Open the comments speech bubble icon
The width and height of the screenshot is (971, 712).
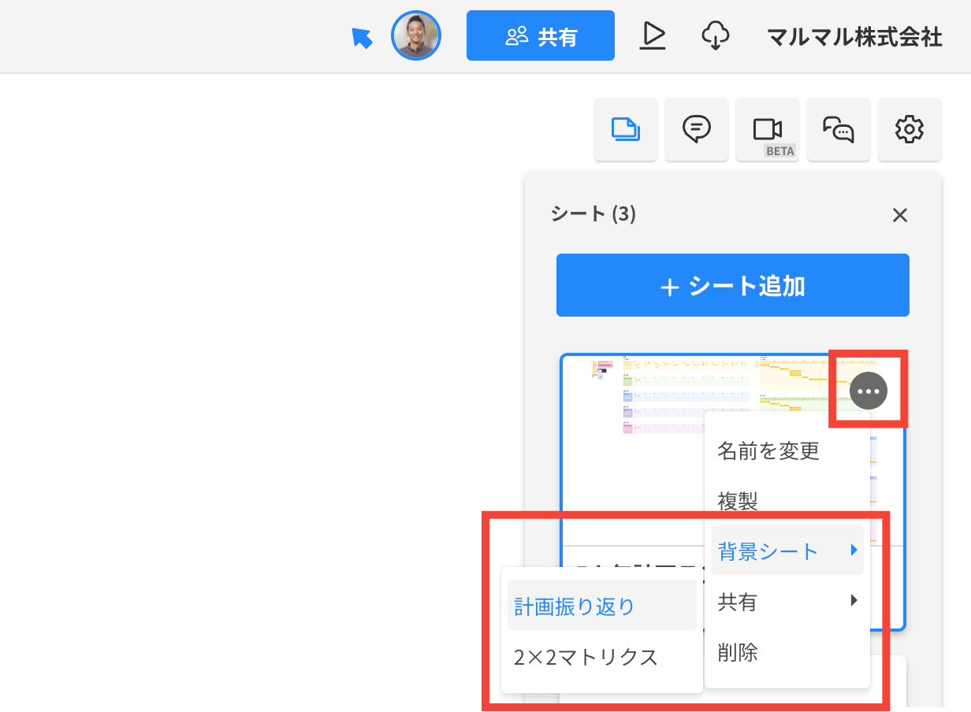(x=697, y=129)
